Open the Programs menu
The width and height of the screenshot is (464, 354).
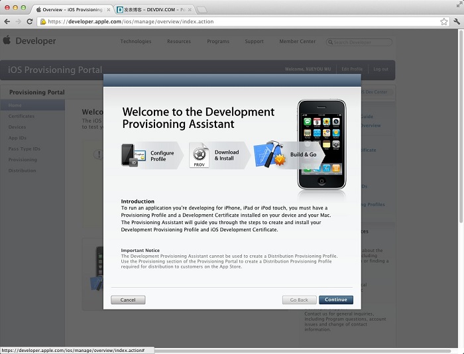(218, 42)
